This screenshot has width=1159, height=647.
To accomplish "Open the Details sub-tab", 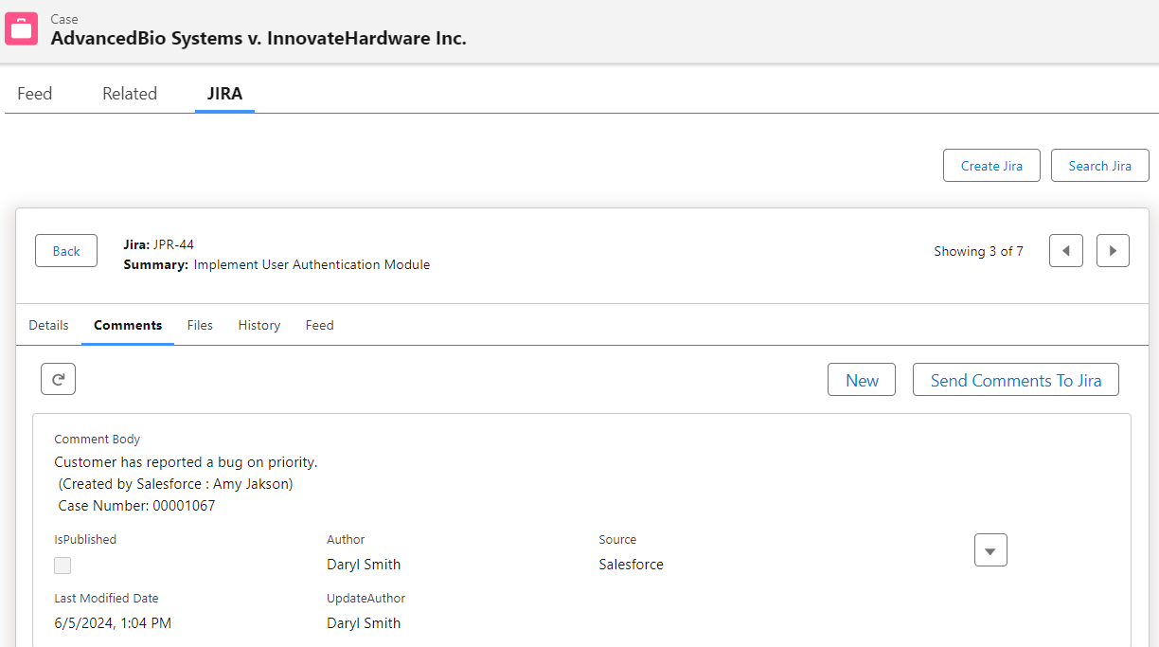I will pos(48,325).
